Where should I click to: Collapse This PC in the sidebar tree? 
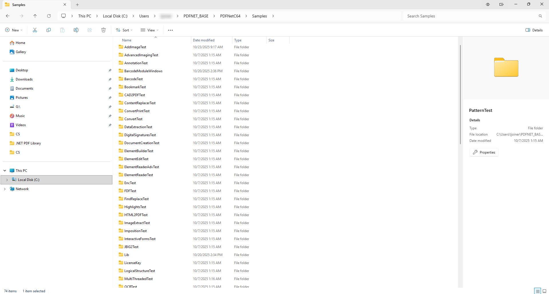(5, 170)
